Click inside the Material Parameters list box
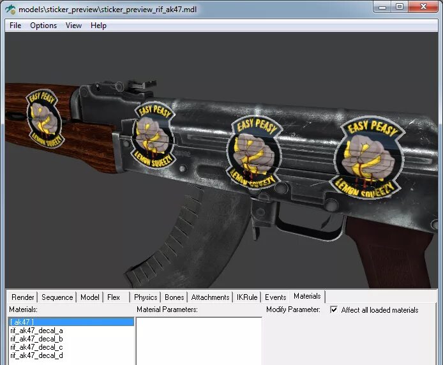The width and height of the screenshot is (443, 365). 199,341
